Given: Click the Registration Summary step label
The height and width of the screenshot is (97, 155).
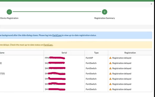Looking at the screenshot, I should [x=105, y=18].
